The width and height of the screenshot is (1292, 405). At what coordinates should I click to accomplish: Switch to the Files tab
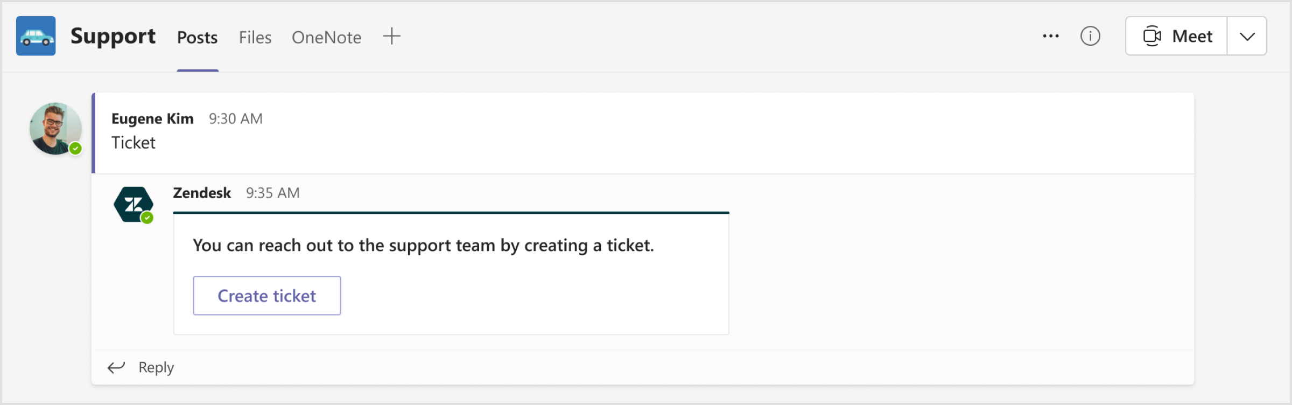(255, 37)
